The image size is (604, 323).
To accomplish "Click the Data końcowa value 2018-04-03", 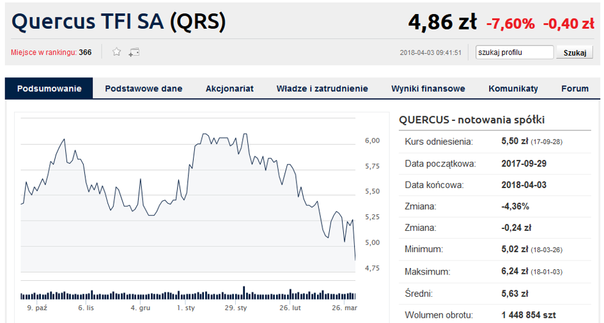I will (x=523, y=185).
